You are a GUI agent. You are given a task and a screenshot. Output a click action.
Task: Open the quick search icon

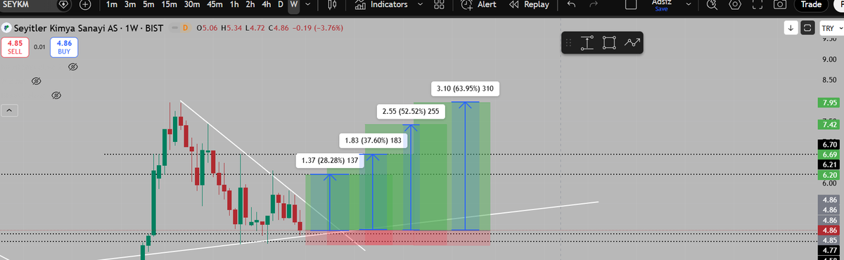pyautogui.click(x=712, y=4)
